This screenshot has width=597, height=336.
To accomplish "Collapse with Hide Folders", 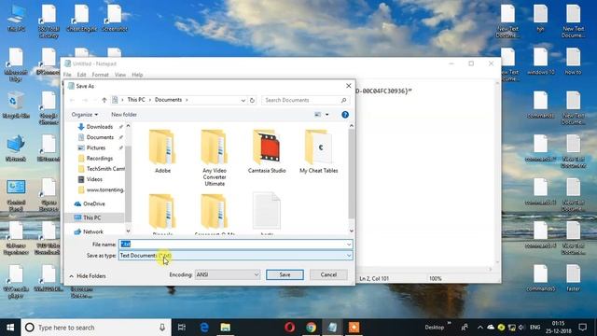I will 88,276.
